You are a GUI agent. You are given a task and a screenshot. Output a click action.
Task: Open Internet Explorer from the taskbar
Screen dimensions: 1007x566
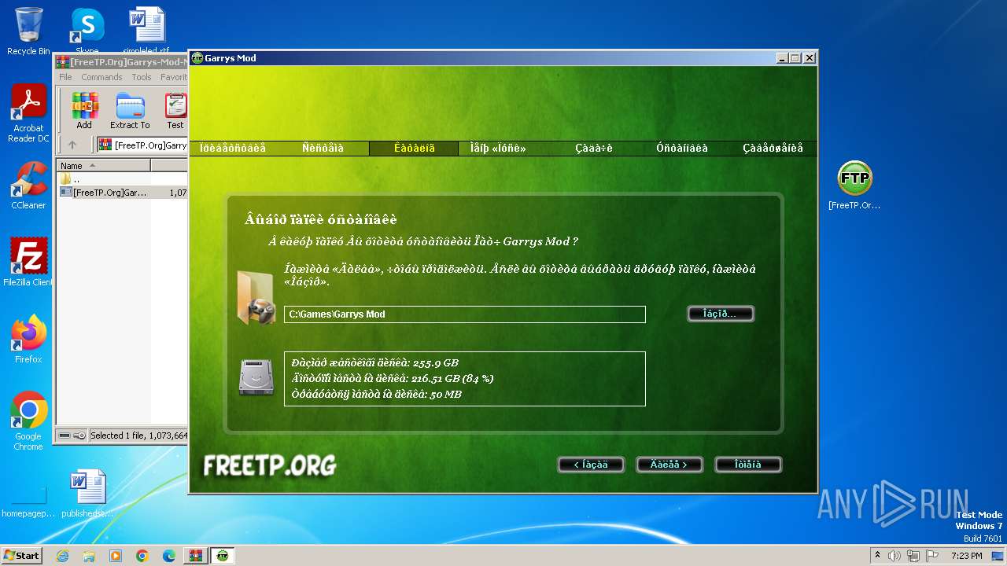click(x=62, y=556)
